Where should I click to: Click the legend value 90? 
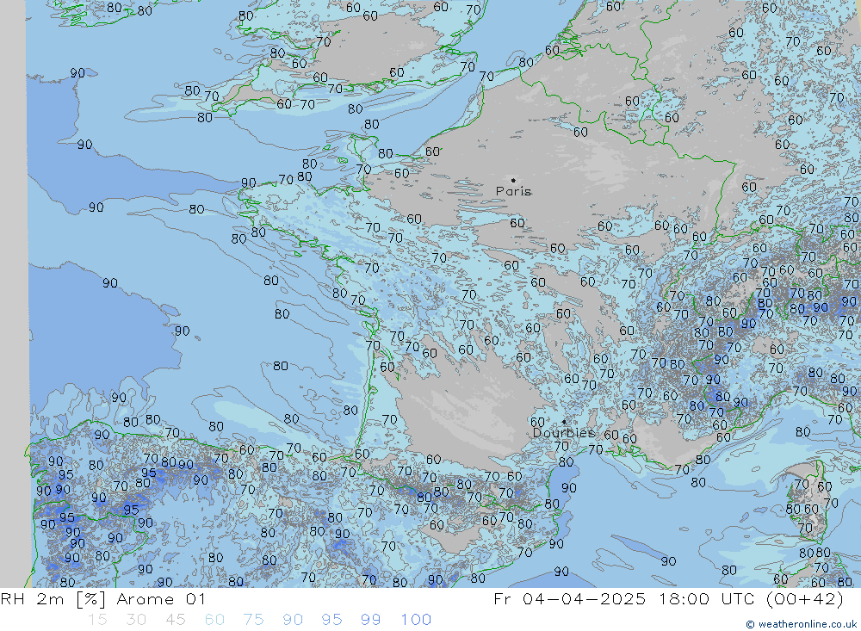pos(293,620)
